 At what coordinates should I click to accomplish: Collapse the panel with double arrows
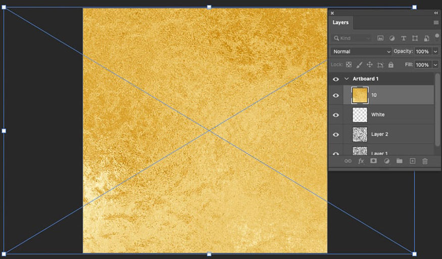point(436,13)
